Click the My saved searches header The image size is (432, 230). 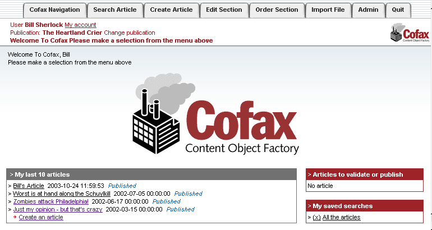(x=365, y=206)
